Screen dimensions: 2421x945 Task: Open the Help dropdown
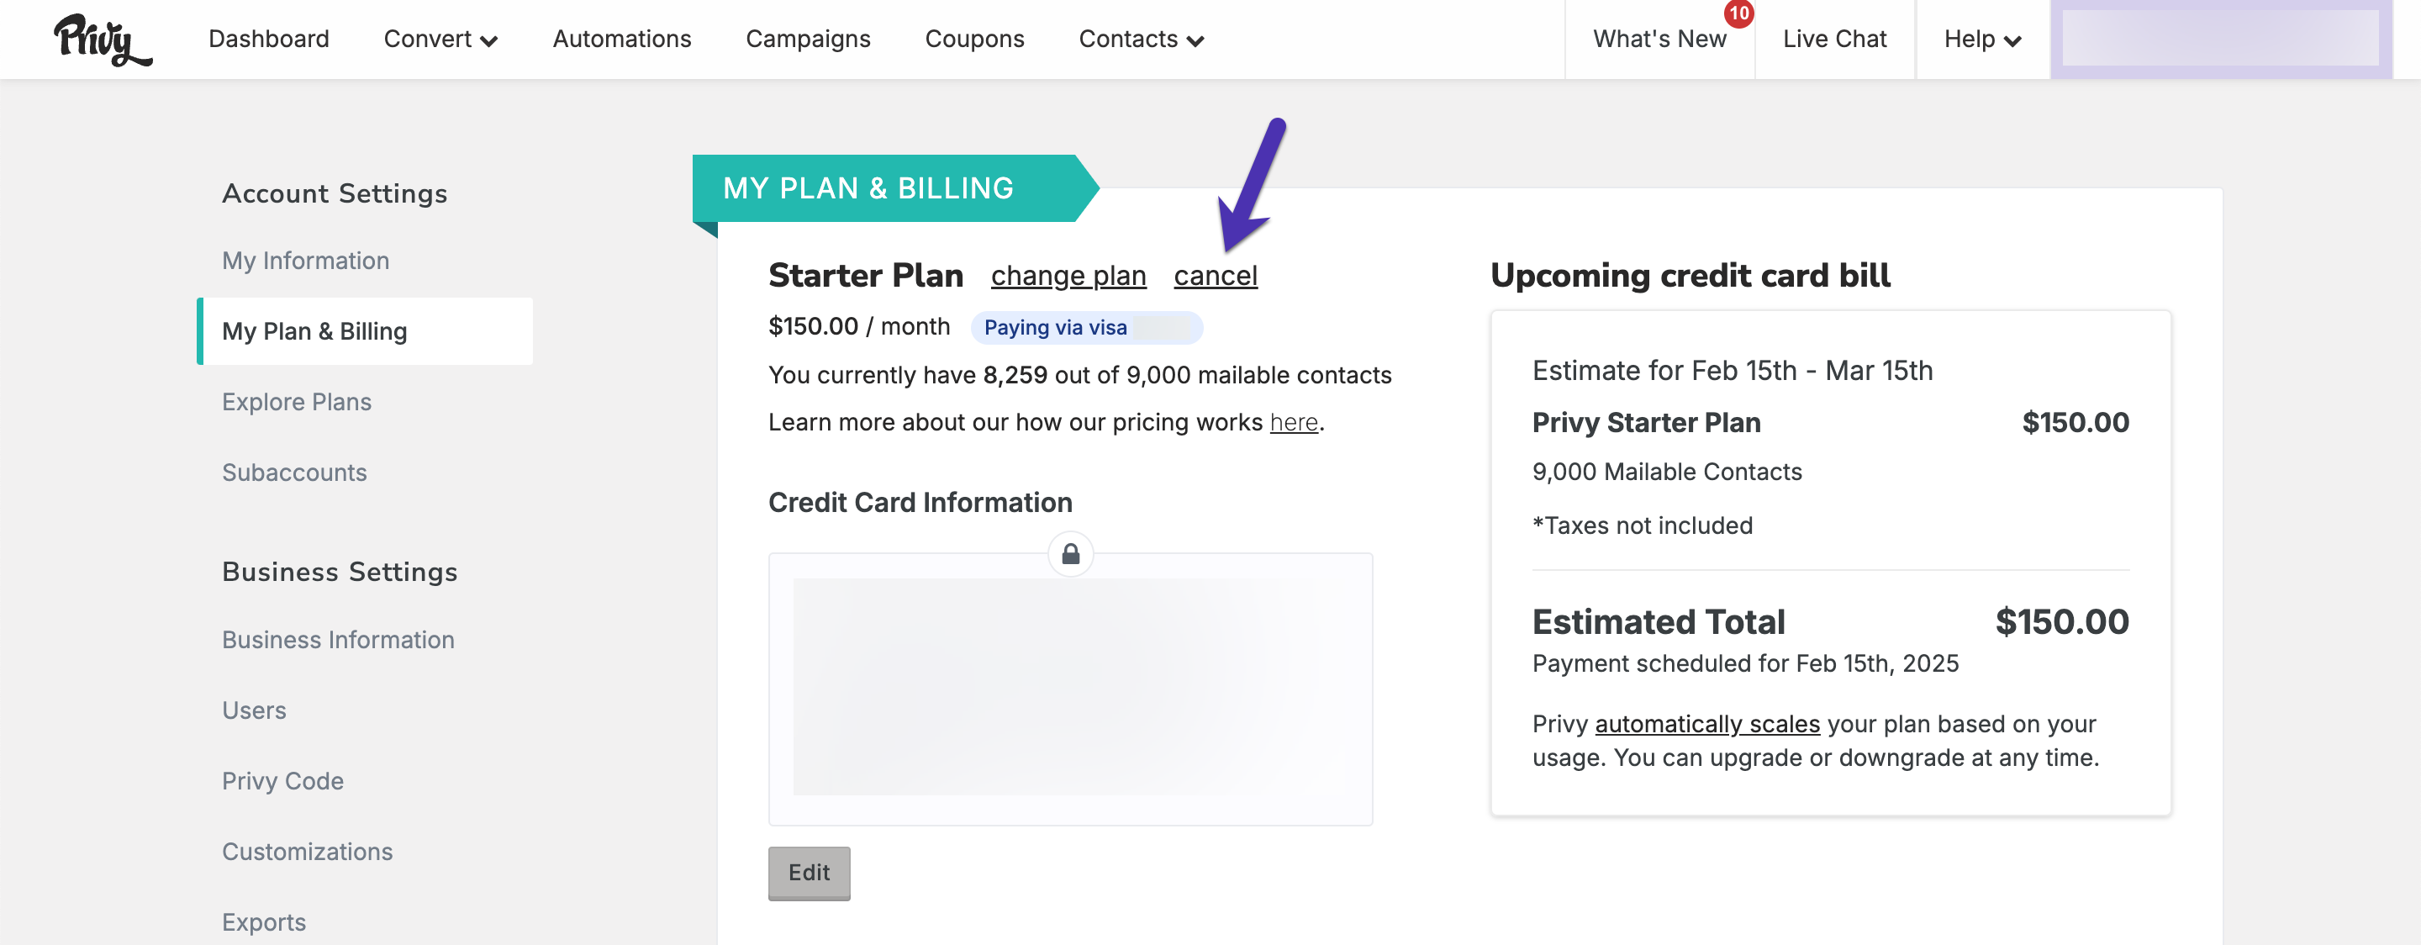click(1982, 40)
